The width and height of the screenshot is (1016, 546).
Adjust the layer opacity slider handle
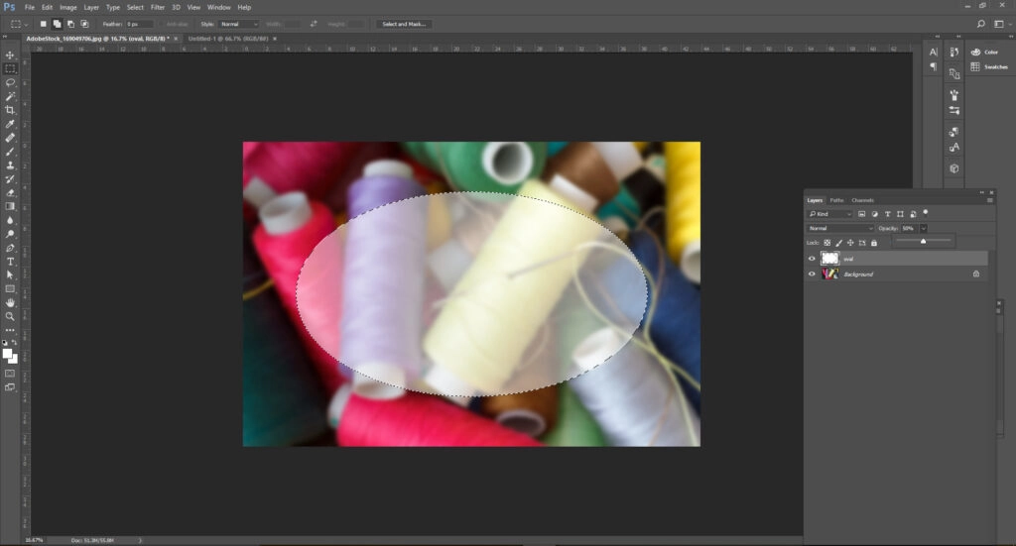[x=924, y=242]
